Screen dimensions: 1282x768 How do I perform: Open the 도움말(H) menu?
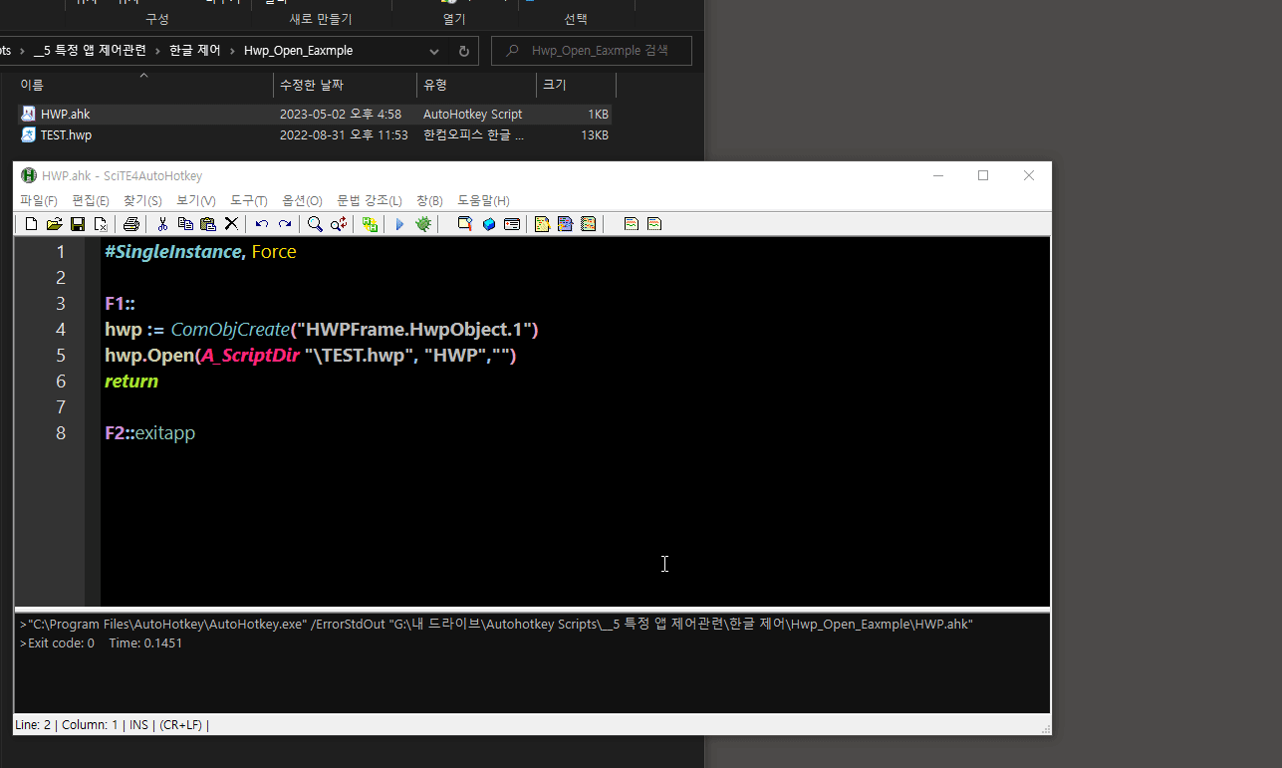[x=483, y=200]
